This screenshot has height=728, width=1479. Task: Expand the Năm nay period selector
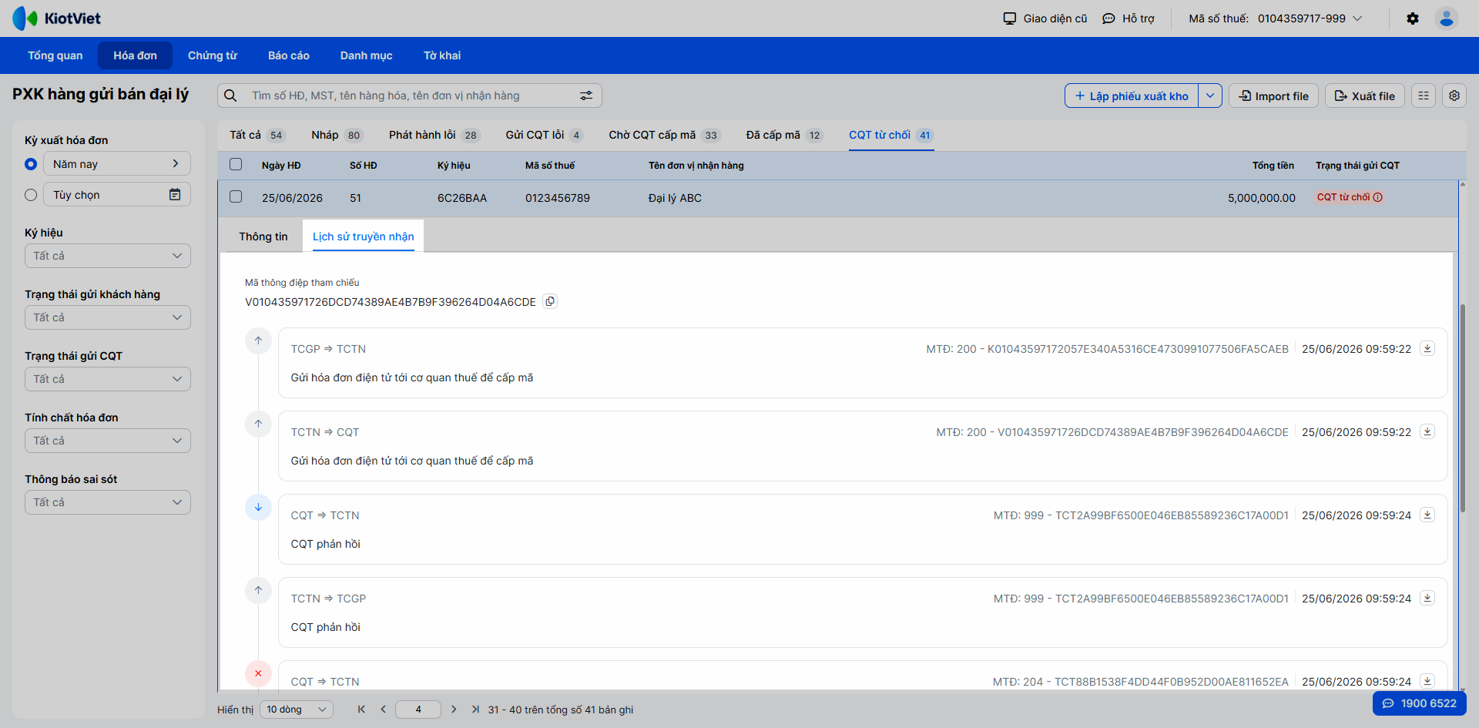[117, 163]
